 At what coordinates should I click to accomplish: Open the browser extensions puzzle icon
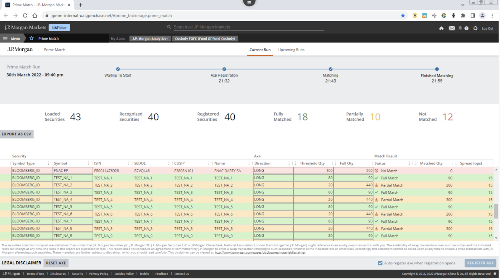[x=463, y=16]
